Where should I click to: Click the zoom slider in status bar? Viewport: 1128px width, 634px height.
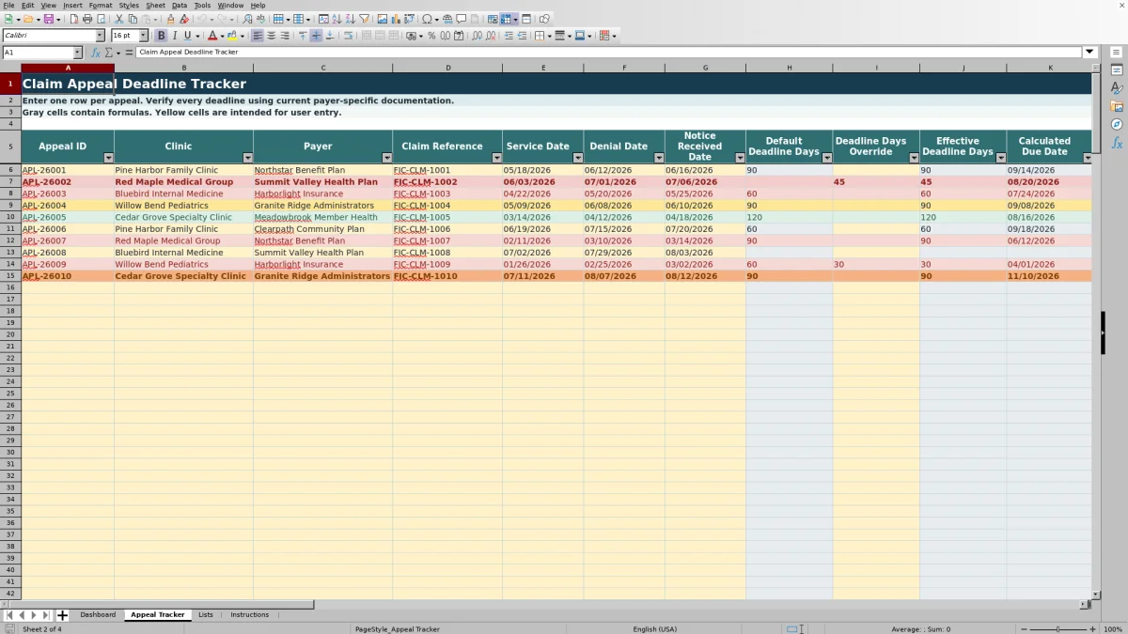click(x=1057, y=629)
